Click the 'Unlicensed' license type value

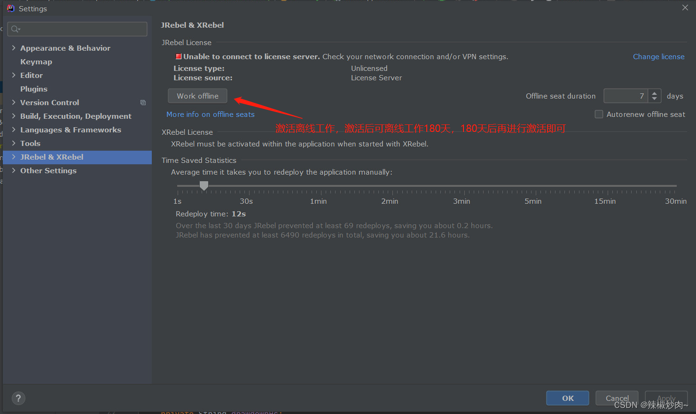pyautogui.click(x=369, y=68)
